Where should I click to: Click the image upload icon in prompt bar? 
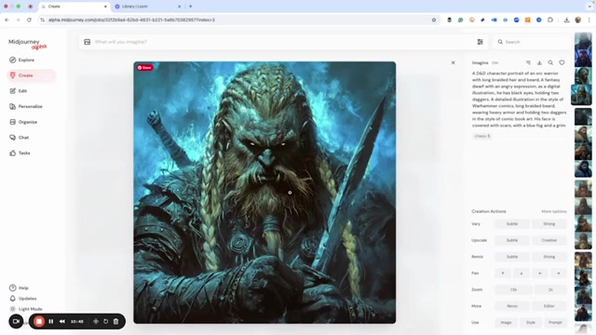87,42
